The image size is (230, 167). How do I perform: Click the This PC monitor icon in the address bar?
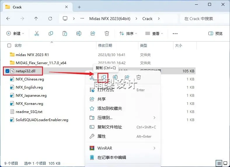click(65, 19)
